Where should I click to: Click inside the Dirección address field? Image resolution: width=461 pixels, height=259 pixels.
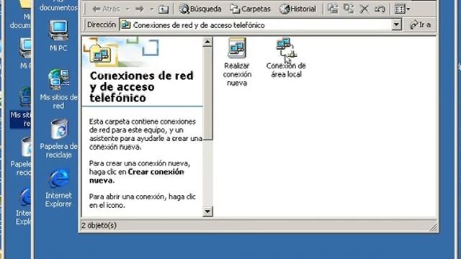tap(256, 25)
